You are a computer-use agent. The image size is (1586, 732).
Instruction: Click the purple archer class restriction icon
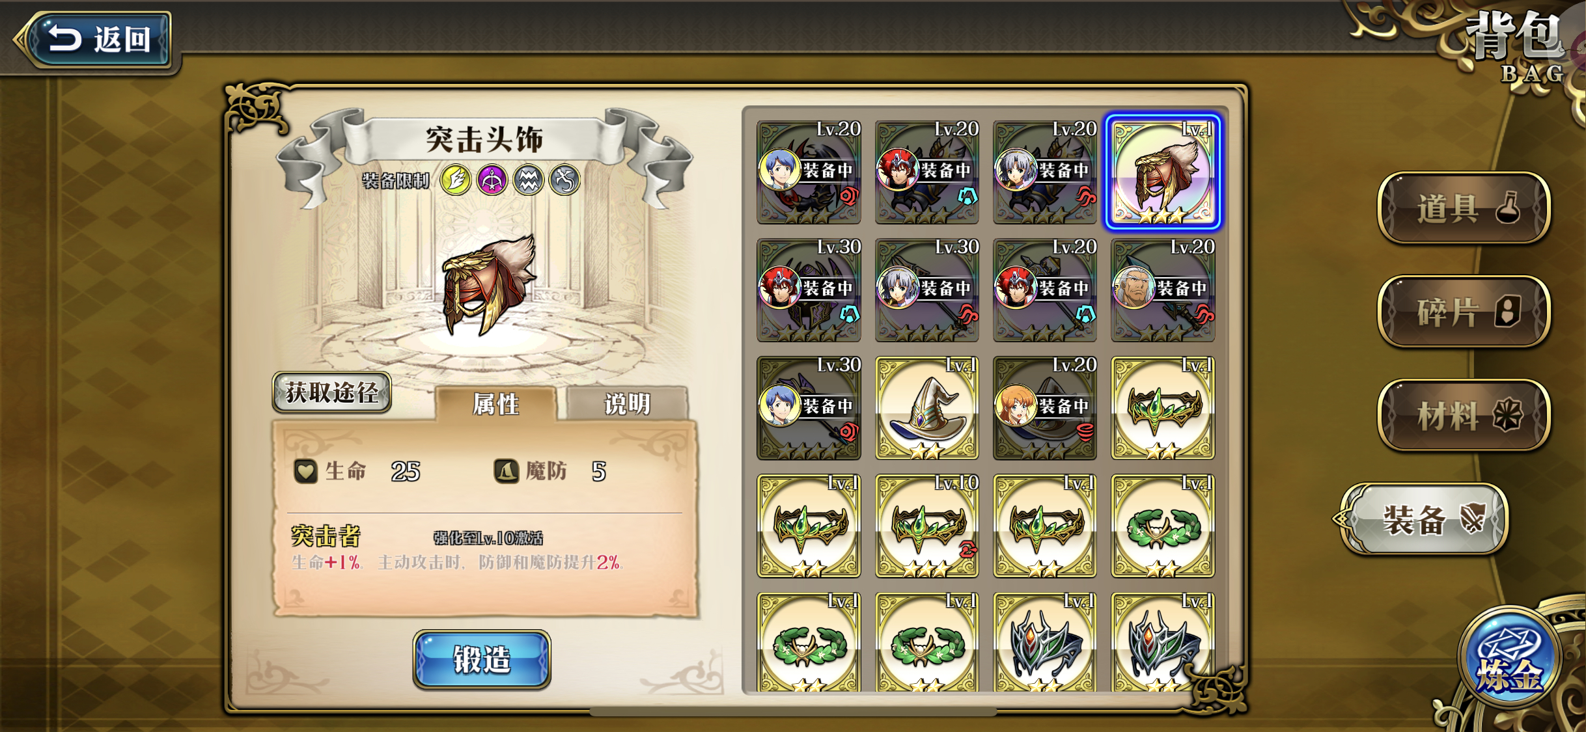click(492, 180)
